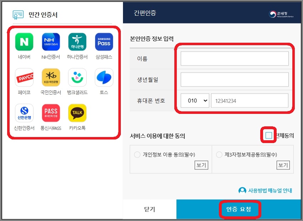Choose the 하나인증서 Hana certificate icon
This screenshot has width=303, height=221.
pyautogui.click(x=77, y=41)
